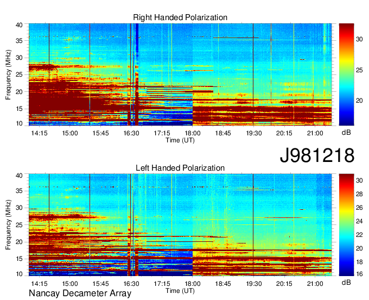Click 28 dB tick on Left Handed color bar
The width and height of the screenshot is (369, 300).
359,194
